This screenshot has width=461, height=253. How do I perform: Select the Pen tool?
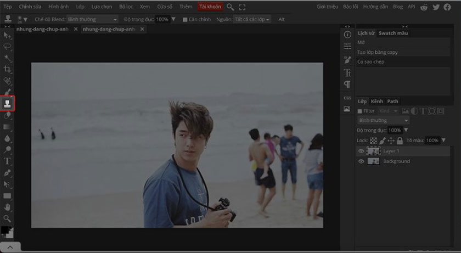(7, 173)
